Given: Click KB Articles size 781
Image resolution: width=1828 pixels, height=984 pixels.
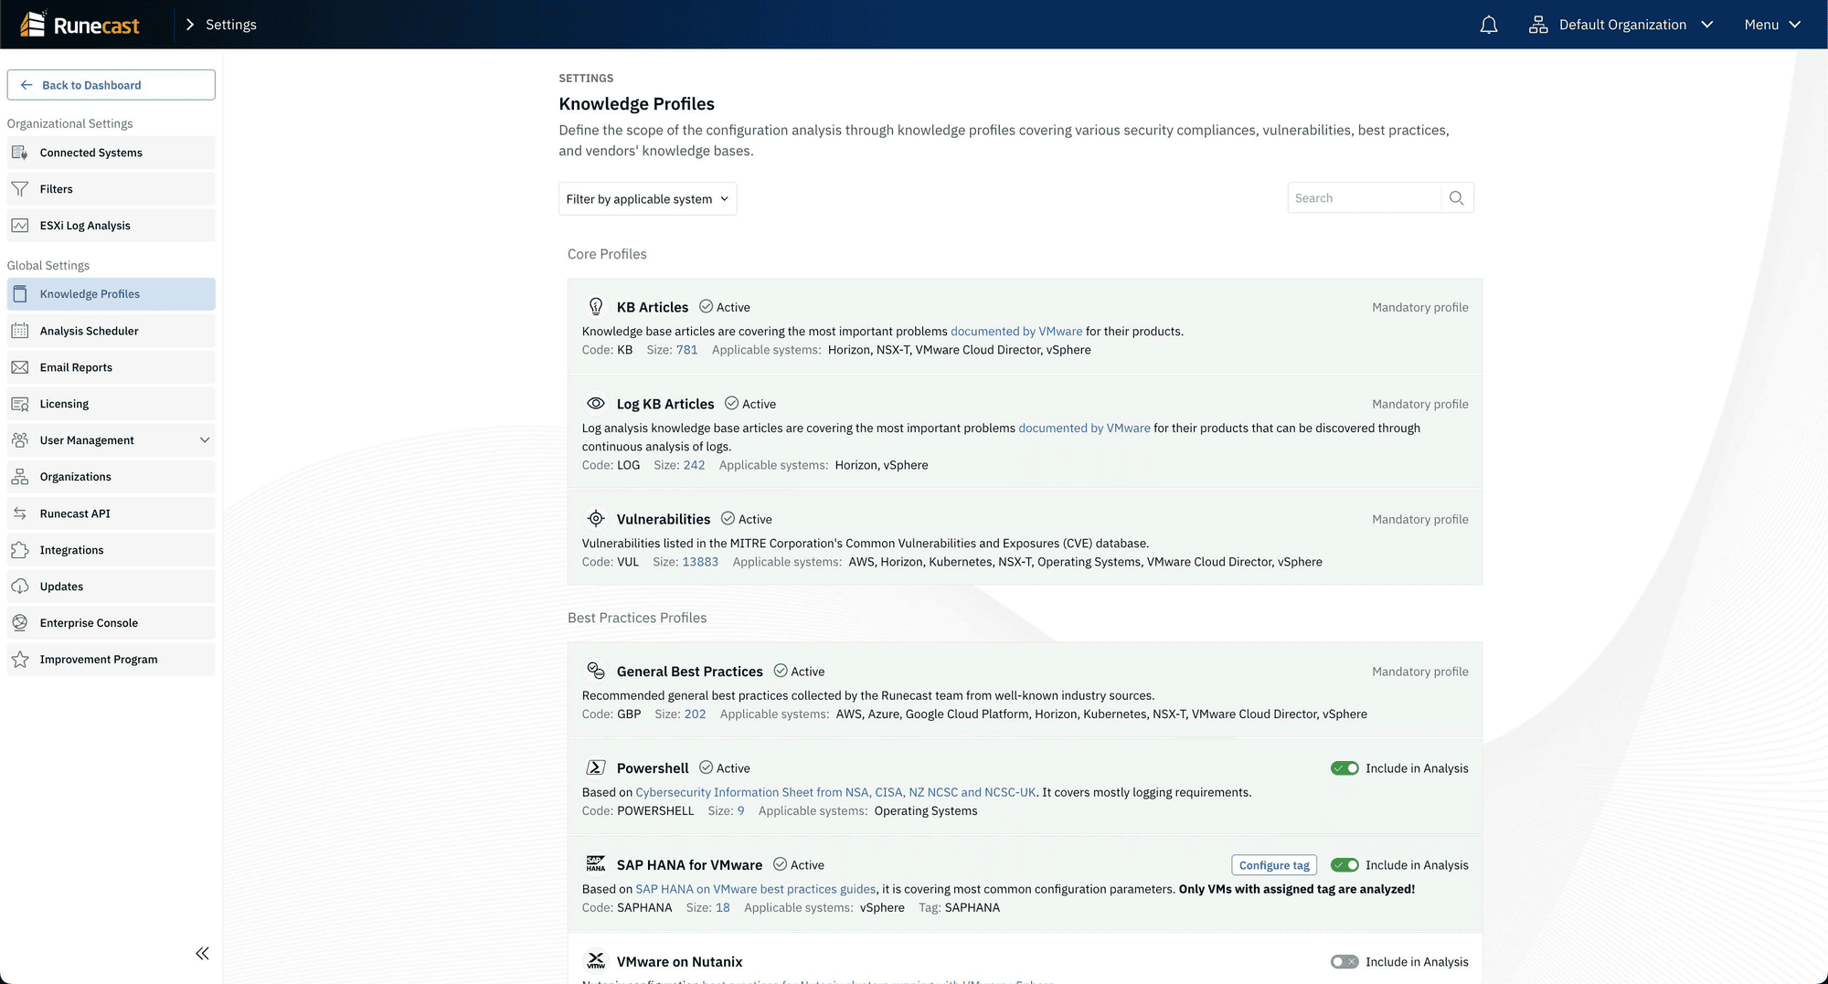Looking at the screenshot, I should click(686, 350).
